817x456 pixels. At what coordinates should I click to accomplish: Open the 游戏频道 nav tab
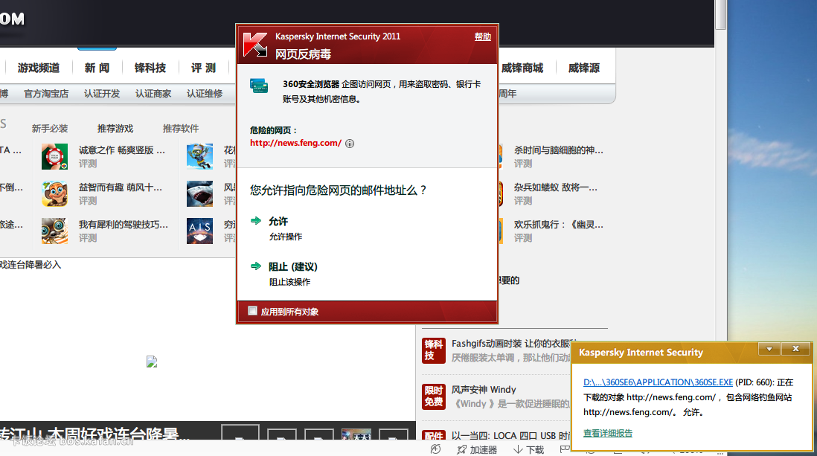pos(39,68)
